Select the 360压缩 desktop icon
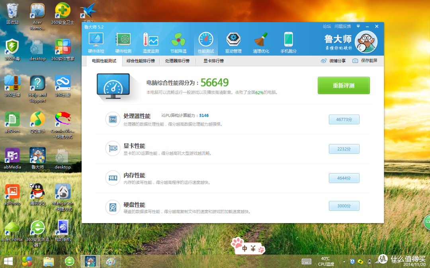 click(x=12, y=86)
